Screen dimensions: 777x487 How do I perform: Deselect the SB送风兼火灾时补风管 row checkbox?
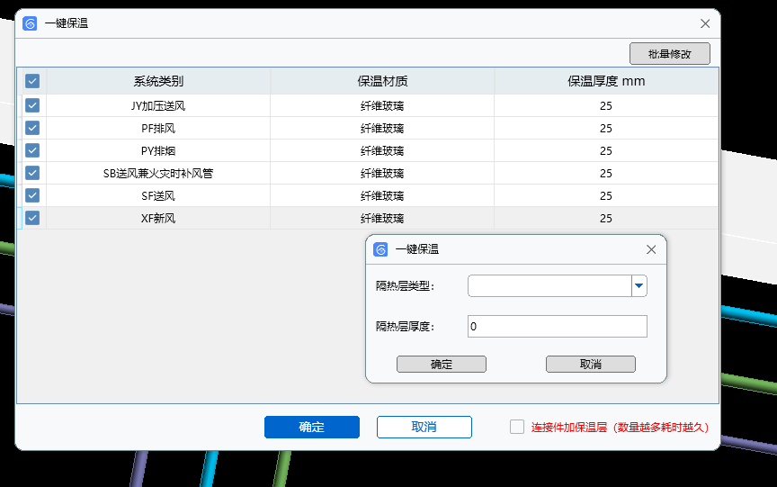(x=32, y=173)
